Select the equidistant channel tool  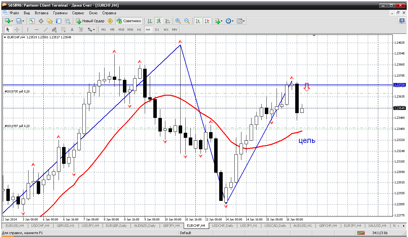(x=54, y=29)
